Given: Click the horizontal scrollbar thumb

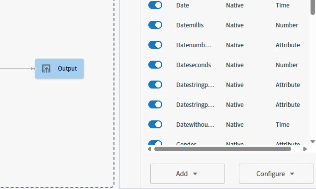Looking at the screenshot, I should click(x=222, y=149).
